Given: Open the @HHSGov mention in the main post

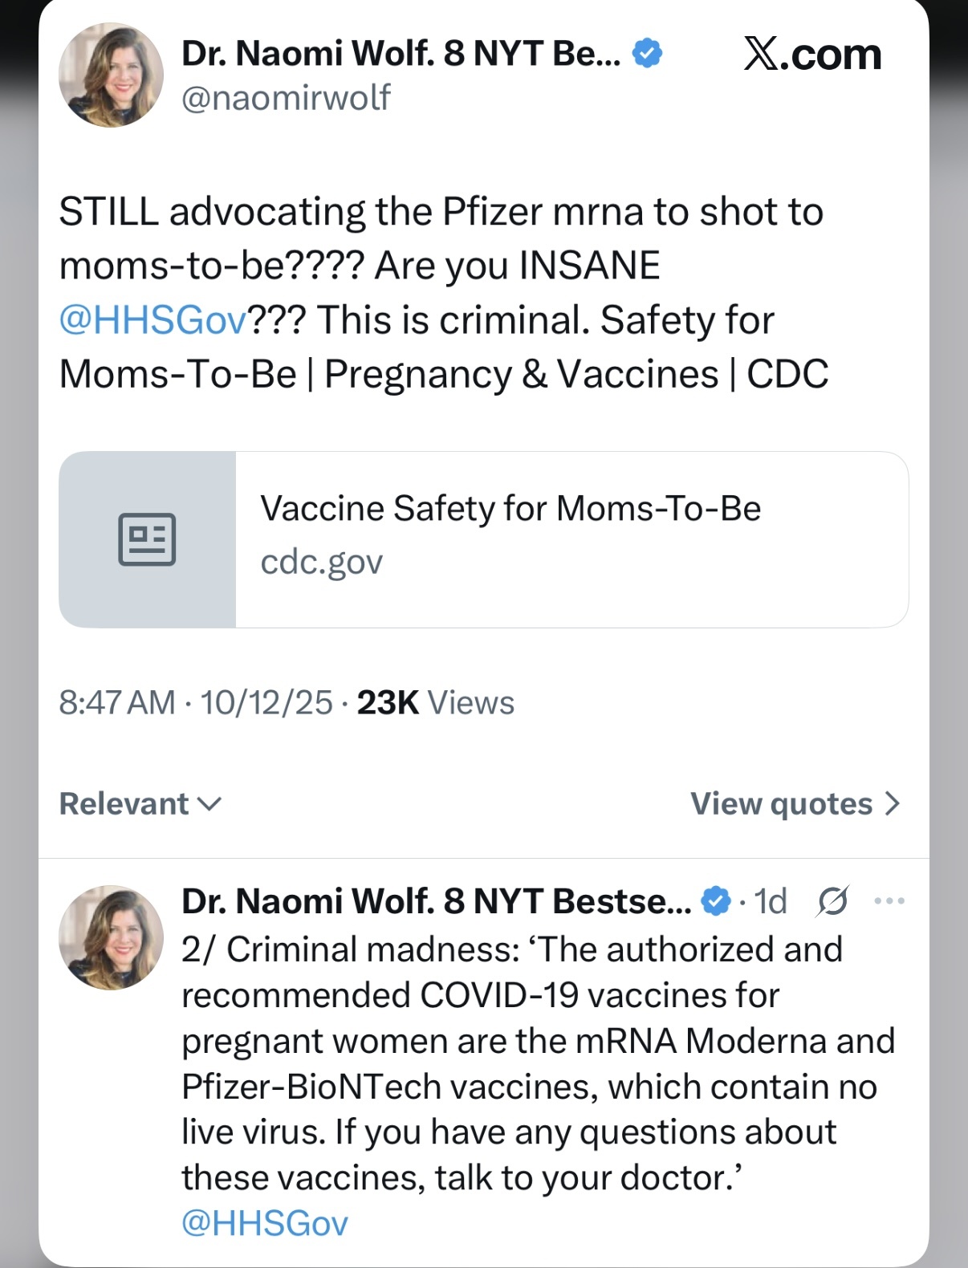Looking at the screenshot, I should [x=153, y=320].
